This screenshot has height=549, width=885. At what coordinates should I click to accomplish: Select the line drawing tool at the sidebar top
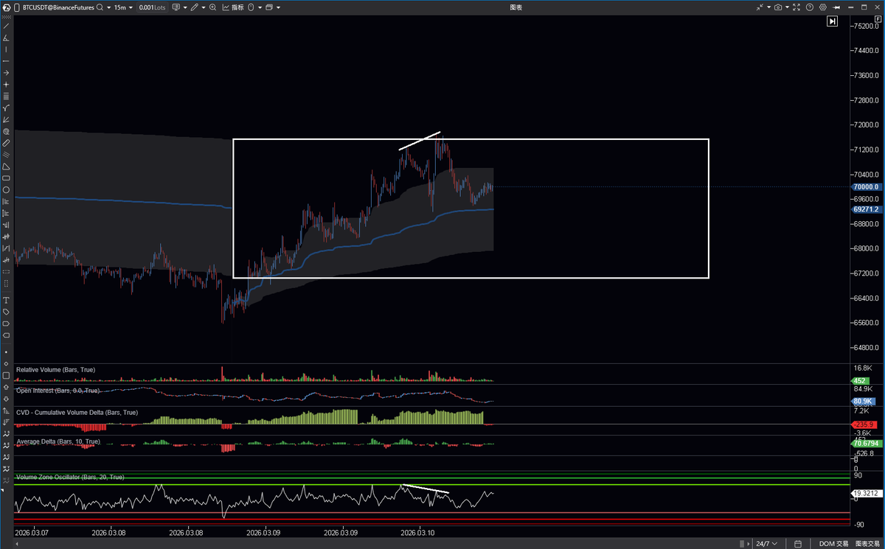coord(7,26)
